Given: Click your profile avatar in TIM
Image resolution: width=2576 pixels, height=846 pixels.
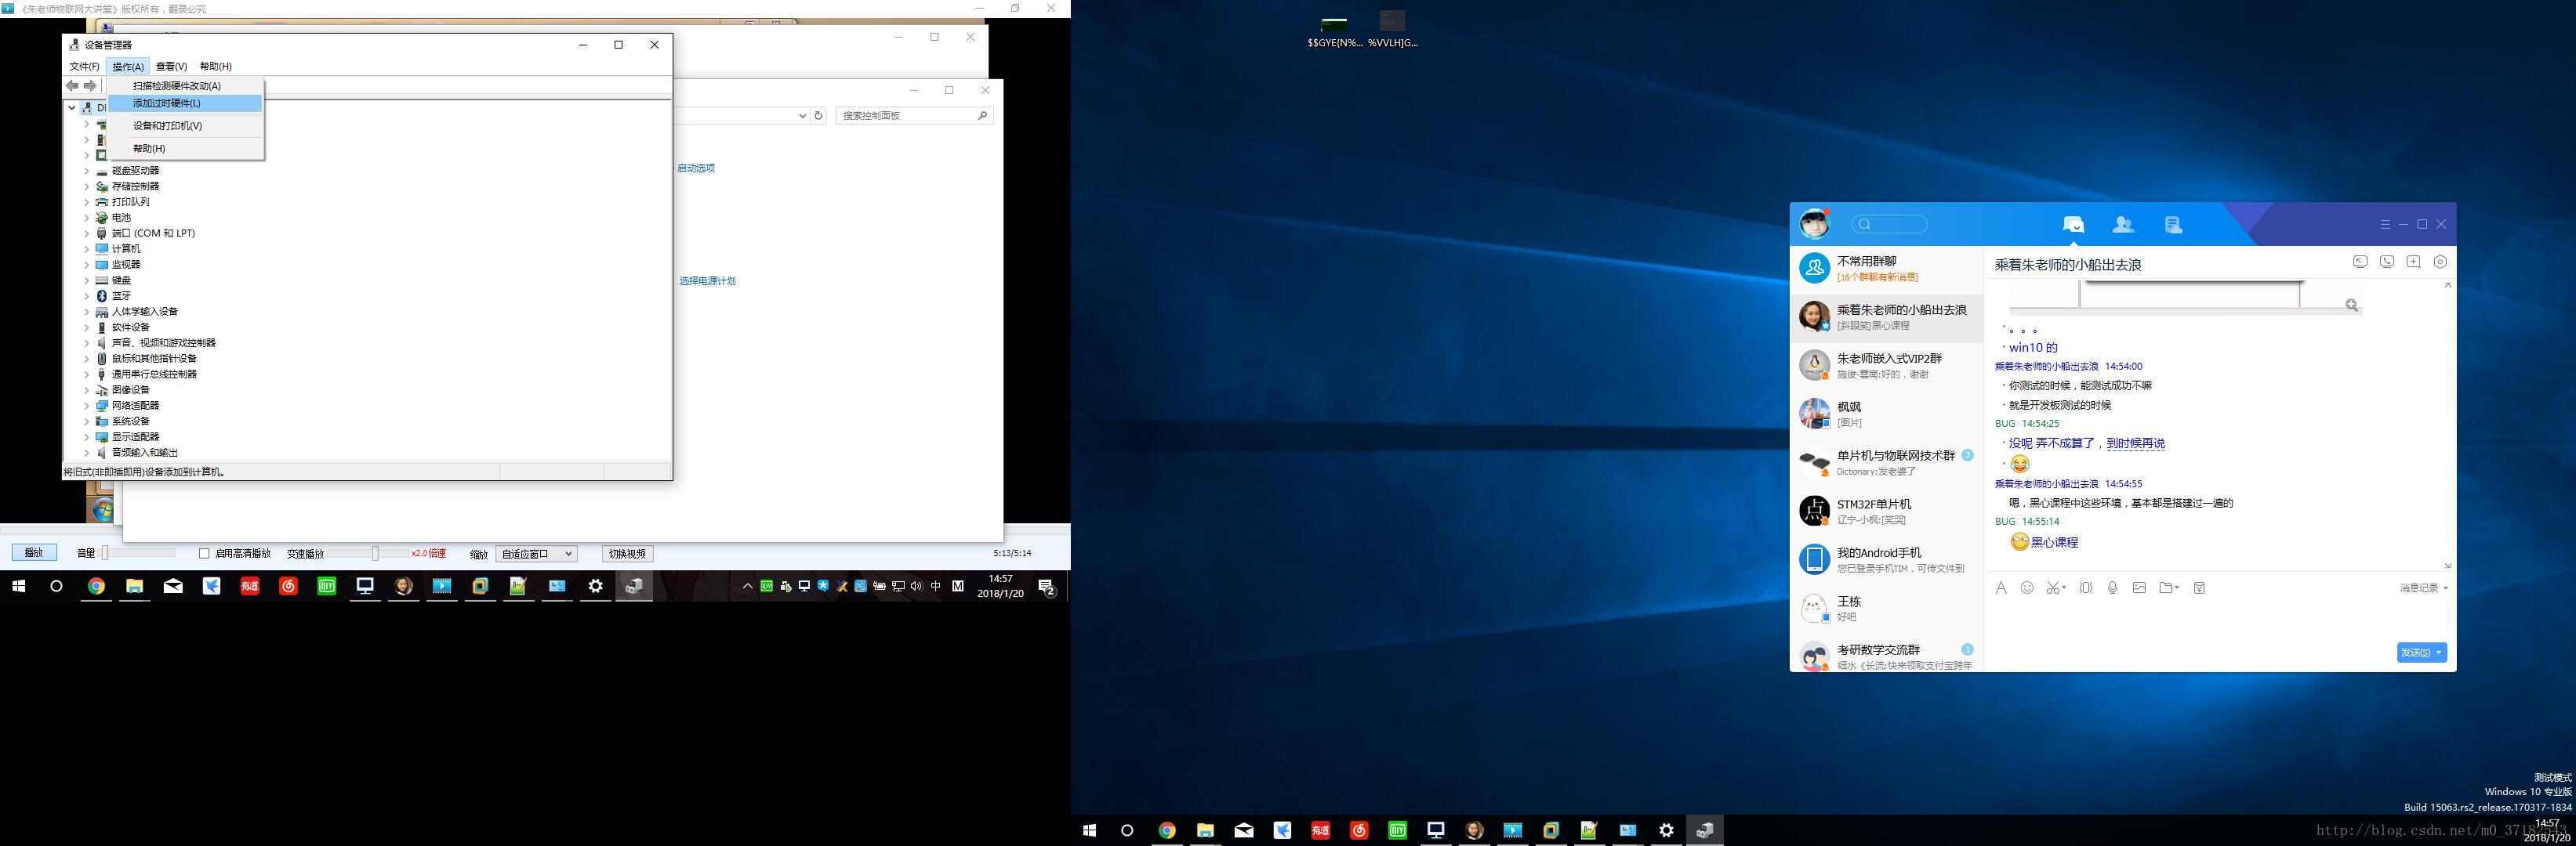Looking at the screenshot, I should [x=1814, y=224].
